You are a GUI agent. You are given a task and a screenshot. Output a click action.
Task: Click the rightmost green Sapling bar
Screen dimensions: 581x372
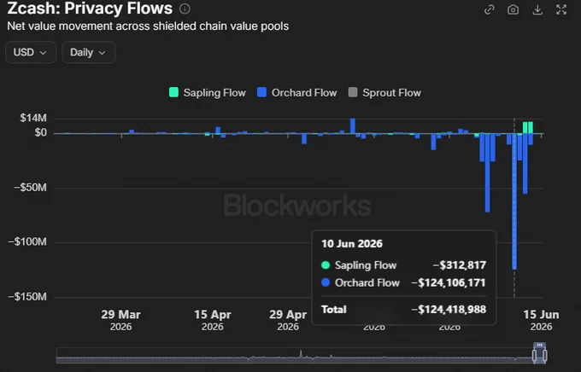pos(531,127)
